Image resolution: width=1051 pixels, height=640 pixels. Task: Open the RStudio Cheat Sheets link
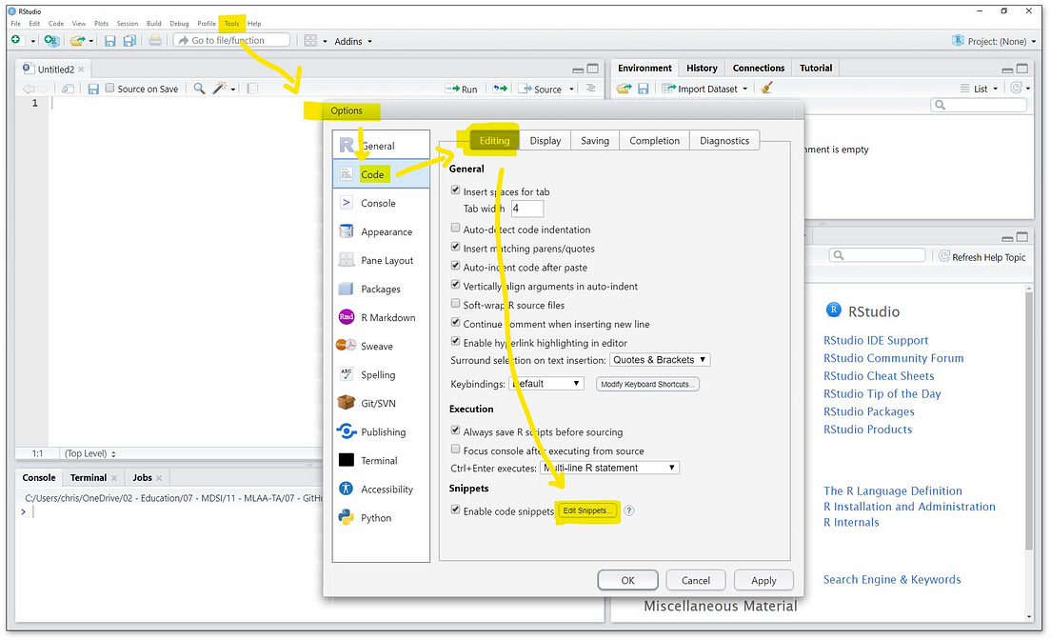click(x=879, y=375)
